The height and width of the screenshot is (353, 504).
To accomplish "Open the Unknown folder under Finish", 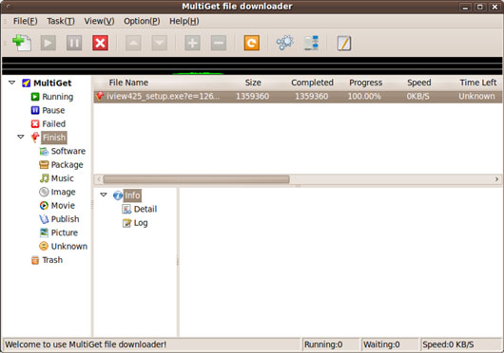I will [63, 246].
